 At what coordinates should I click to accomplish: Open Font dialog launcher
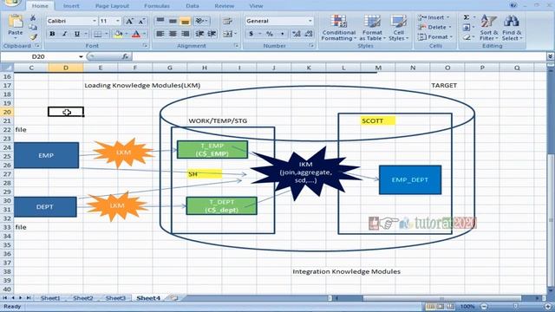click(145, 46)
